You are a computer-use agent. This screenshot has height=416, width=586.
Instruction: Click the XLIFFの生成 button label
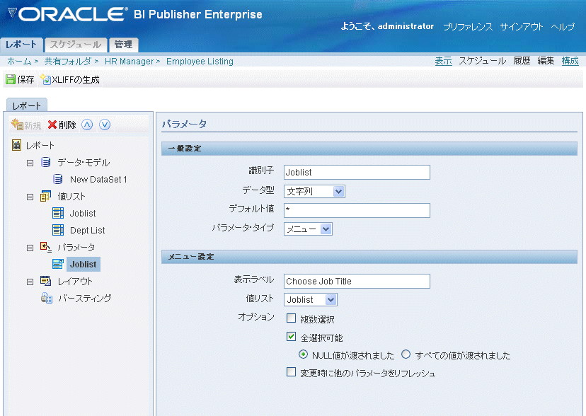[x=76, y=79]
